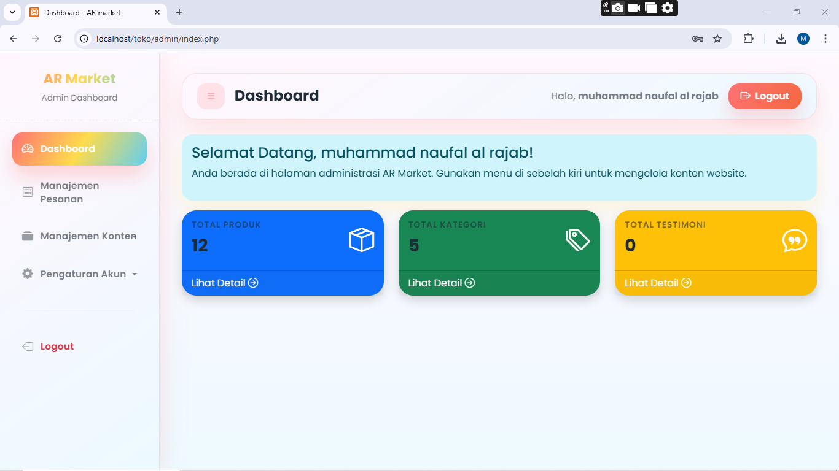The height and width of the screenshot is (471, 839).
Task: Click the Manajemen Konten briefcase icon
Action: [28, 236]
